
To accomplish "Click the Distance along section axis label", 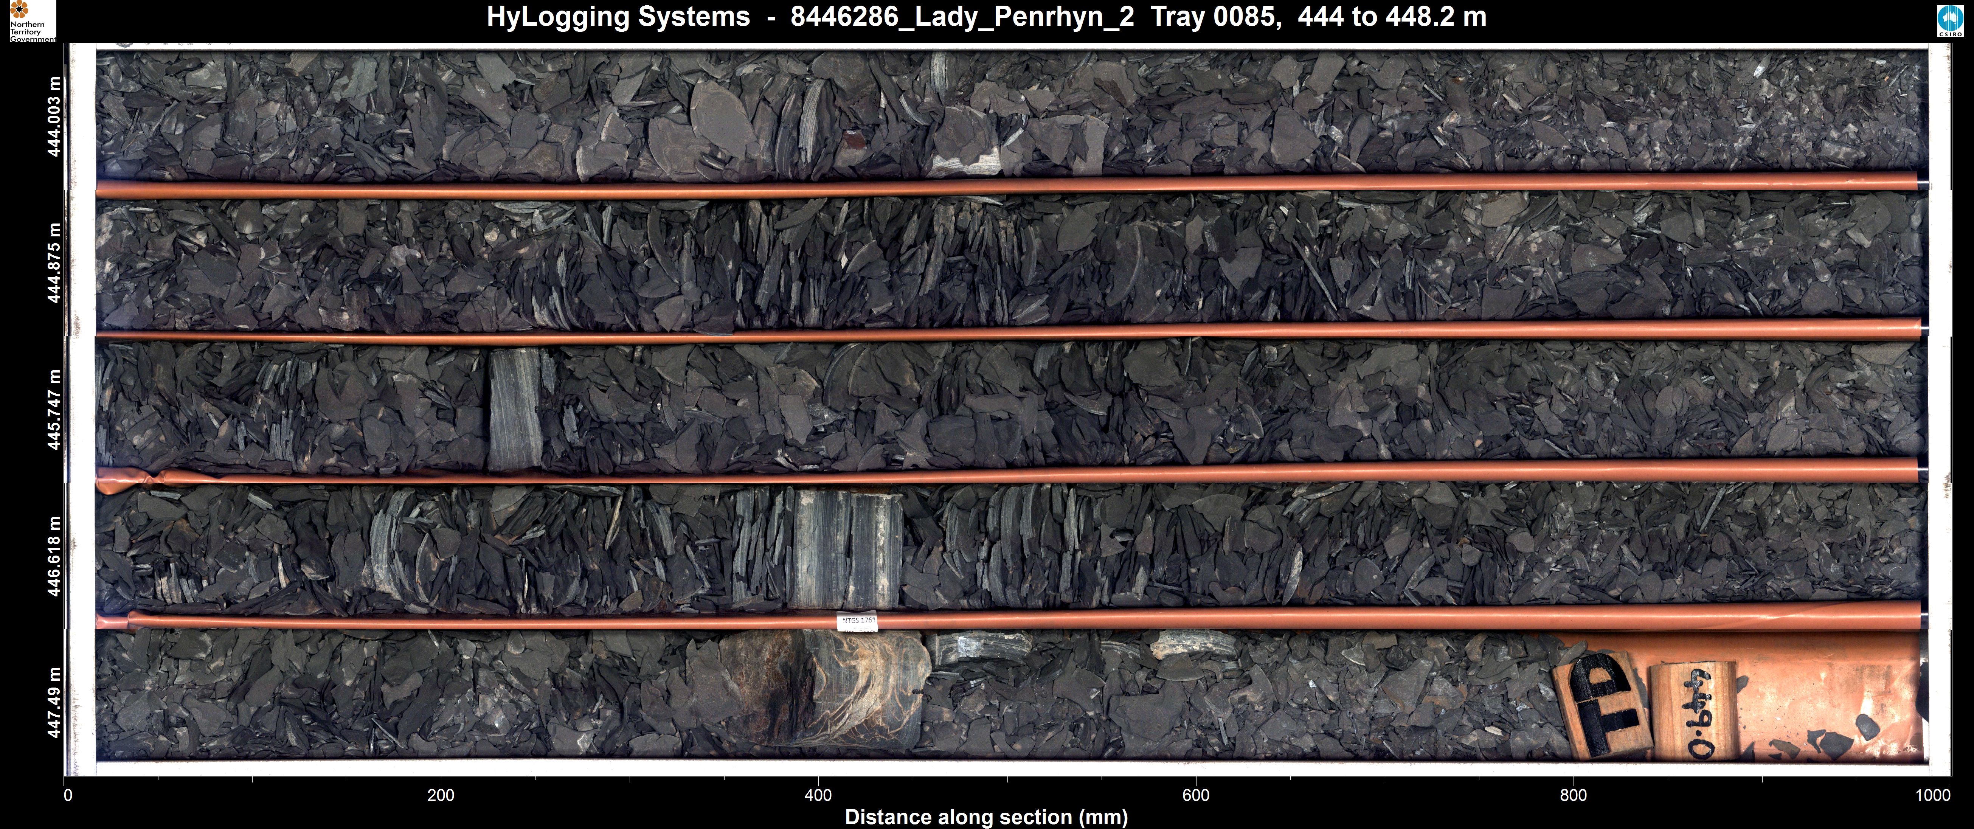I will tap(986, 817).
